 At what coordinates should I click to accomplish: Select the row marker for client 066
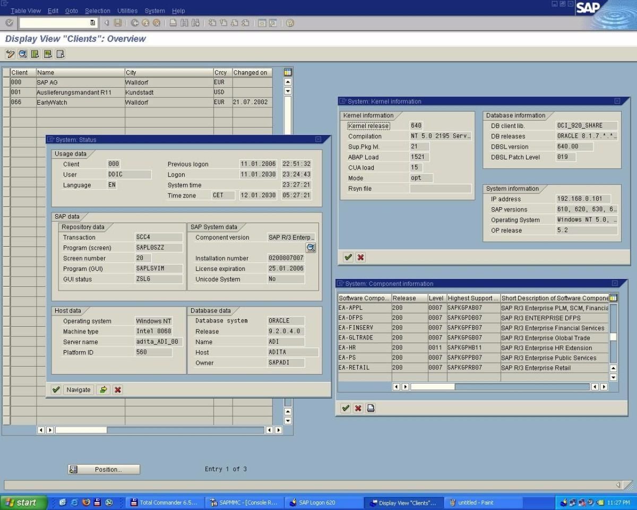(6, 102)
